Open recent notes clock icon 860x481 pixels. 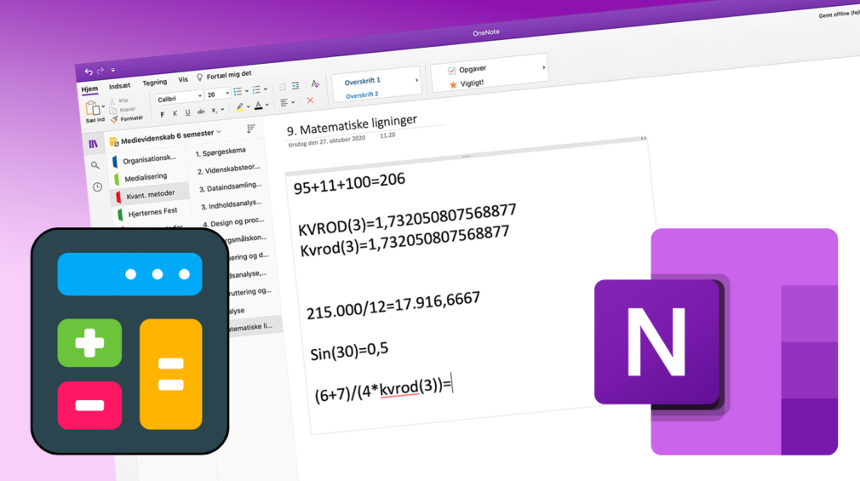click(97, 187)
